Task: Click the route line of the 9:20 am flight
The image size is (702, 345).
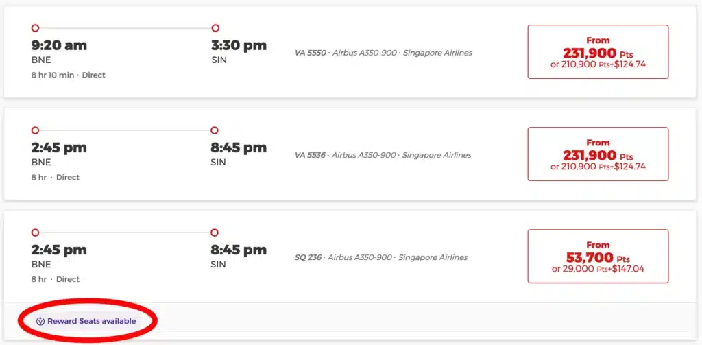Action: [x=125, y=28]
